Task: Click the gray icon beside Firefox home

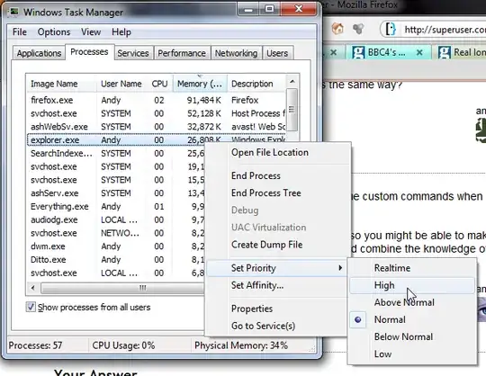Action: 358,29
